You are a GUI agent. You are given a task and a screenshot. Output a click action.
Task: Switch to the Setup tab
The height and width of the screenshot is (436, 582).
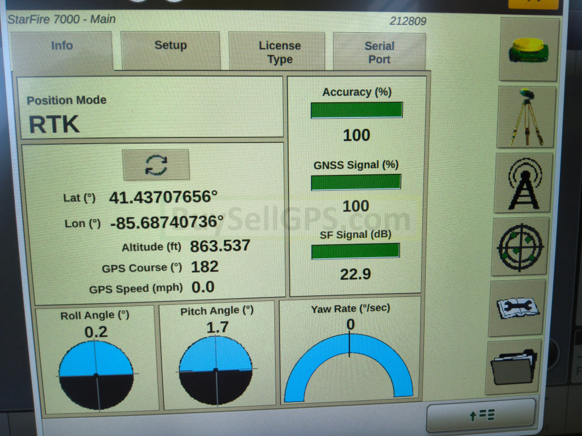click(x=171, y=50)
